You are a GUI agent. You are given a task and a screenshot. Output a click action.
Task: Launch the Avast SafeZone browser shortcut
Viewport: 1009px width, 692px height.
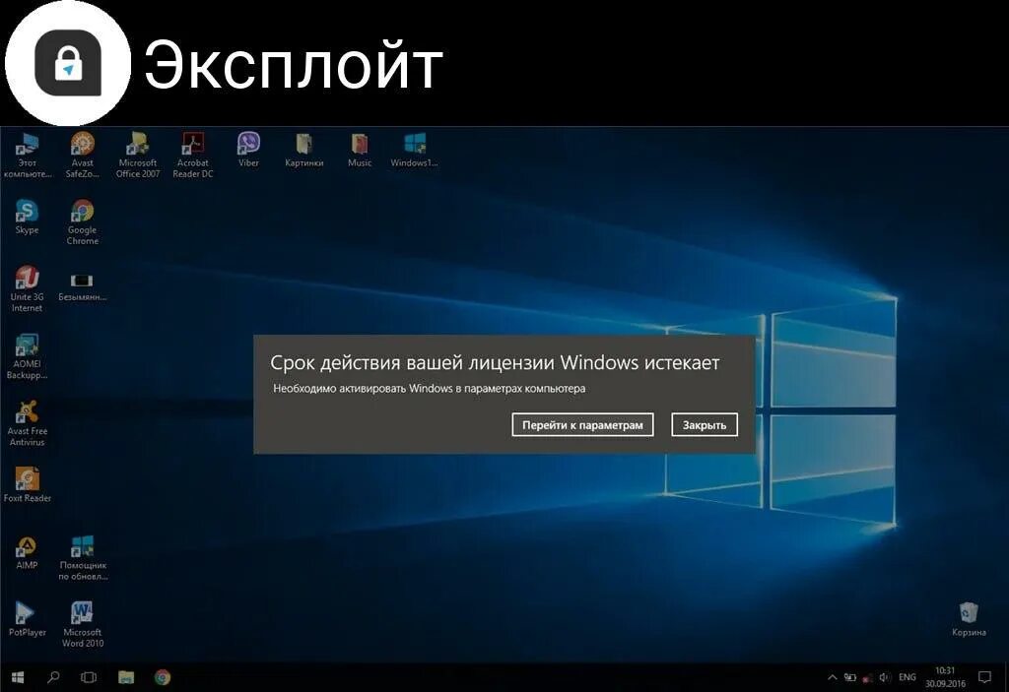[83, 155]
